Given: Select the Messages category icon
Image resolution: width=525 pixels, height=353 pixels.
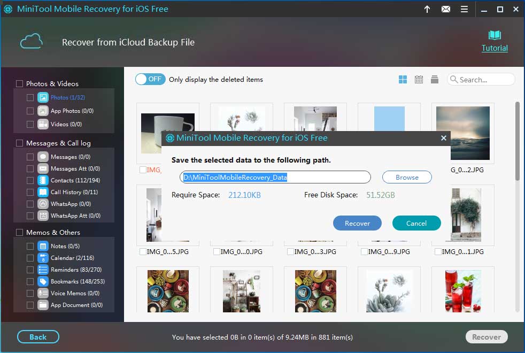Looking at the screenshot, I should [x=43, y=157].
